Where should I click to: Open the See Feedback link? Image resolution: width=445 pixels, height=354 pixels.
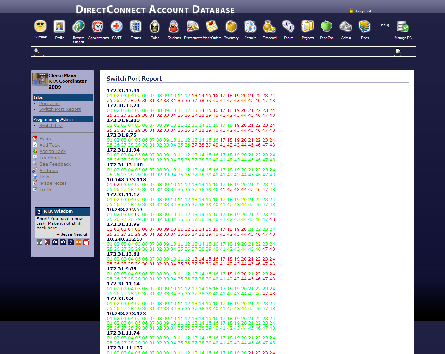[x=55, y=164]
